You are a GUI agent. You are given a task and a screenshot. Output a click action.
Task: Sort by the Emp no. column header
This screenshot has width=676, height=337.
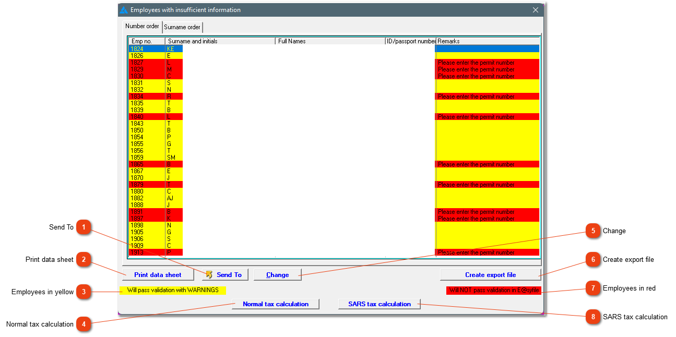(x=147, y=41)
